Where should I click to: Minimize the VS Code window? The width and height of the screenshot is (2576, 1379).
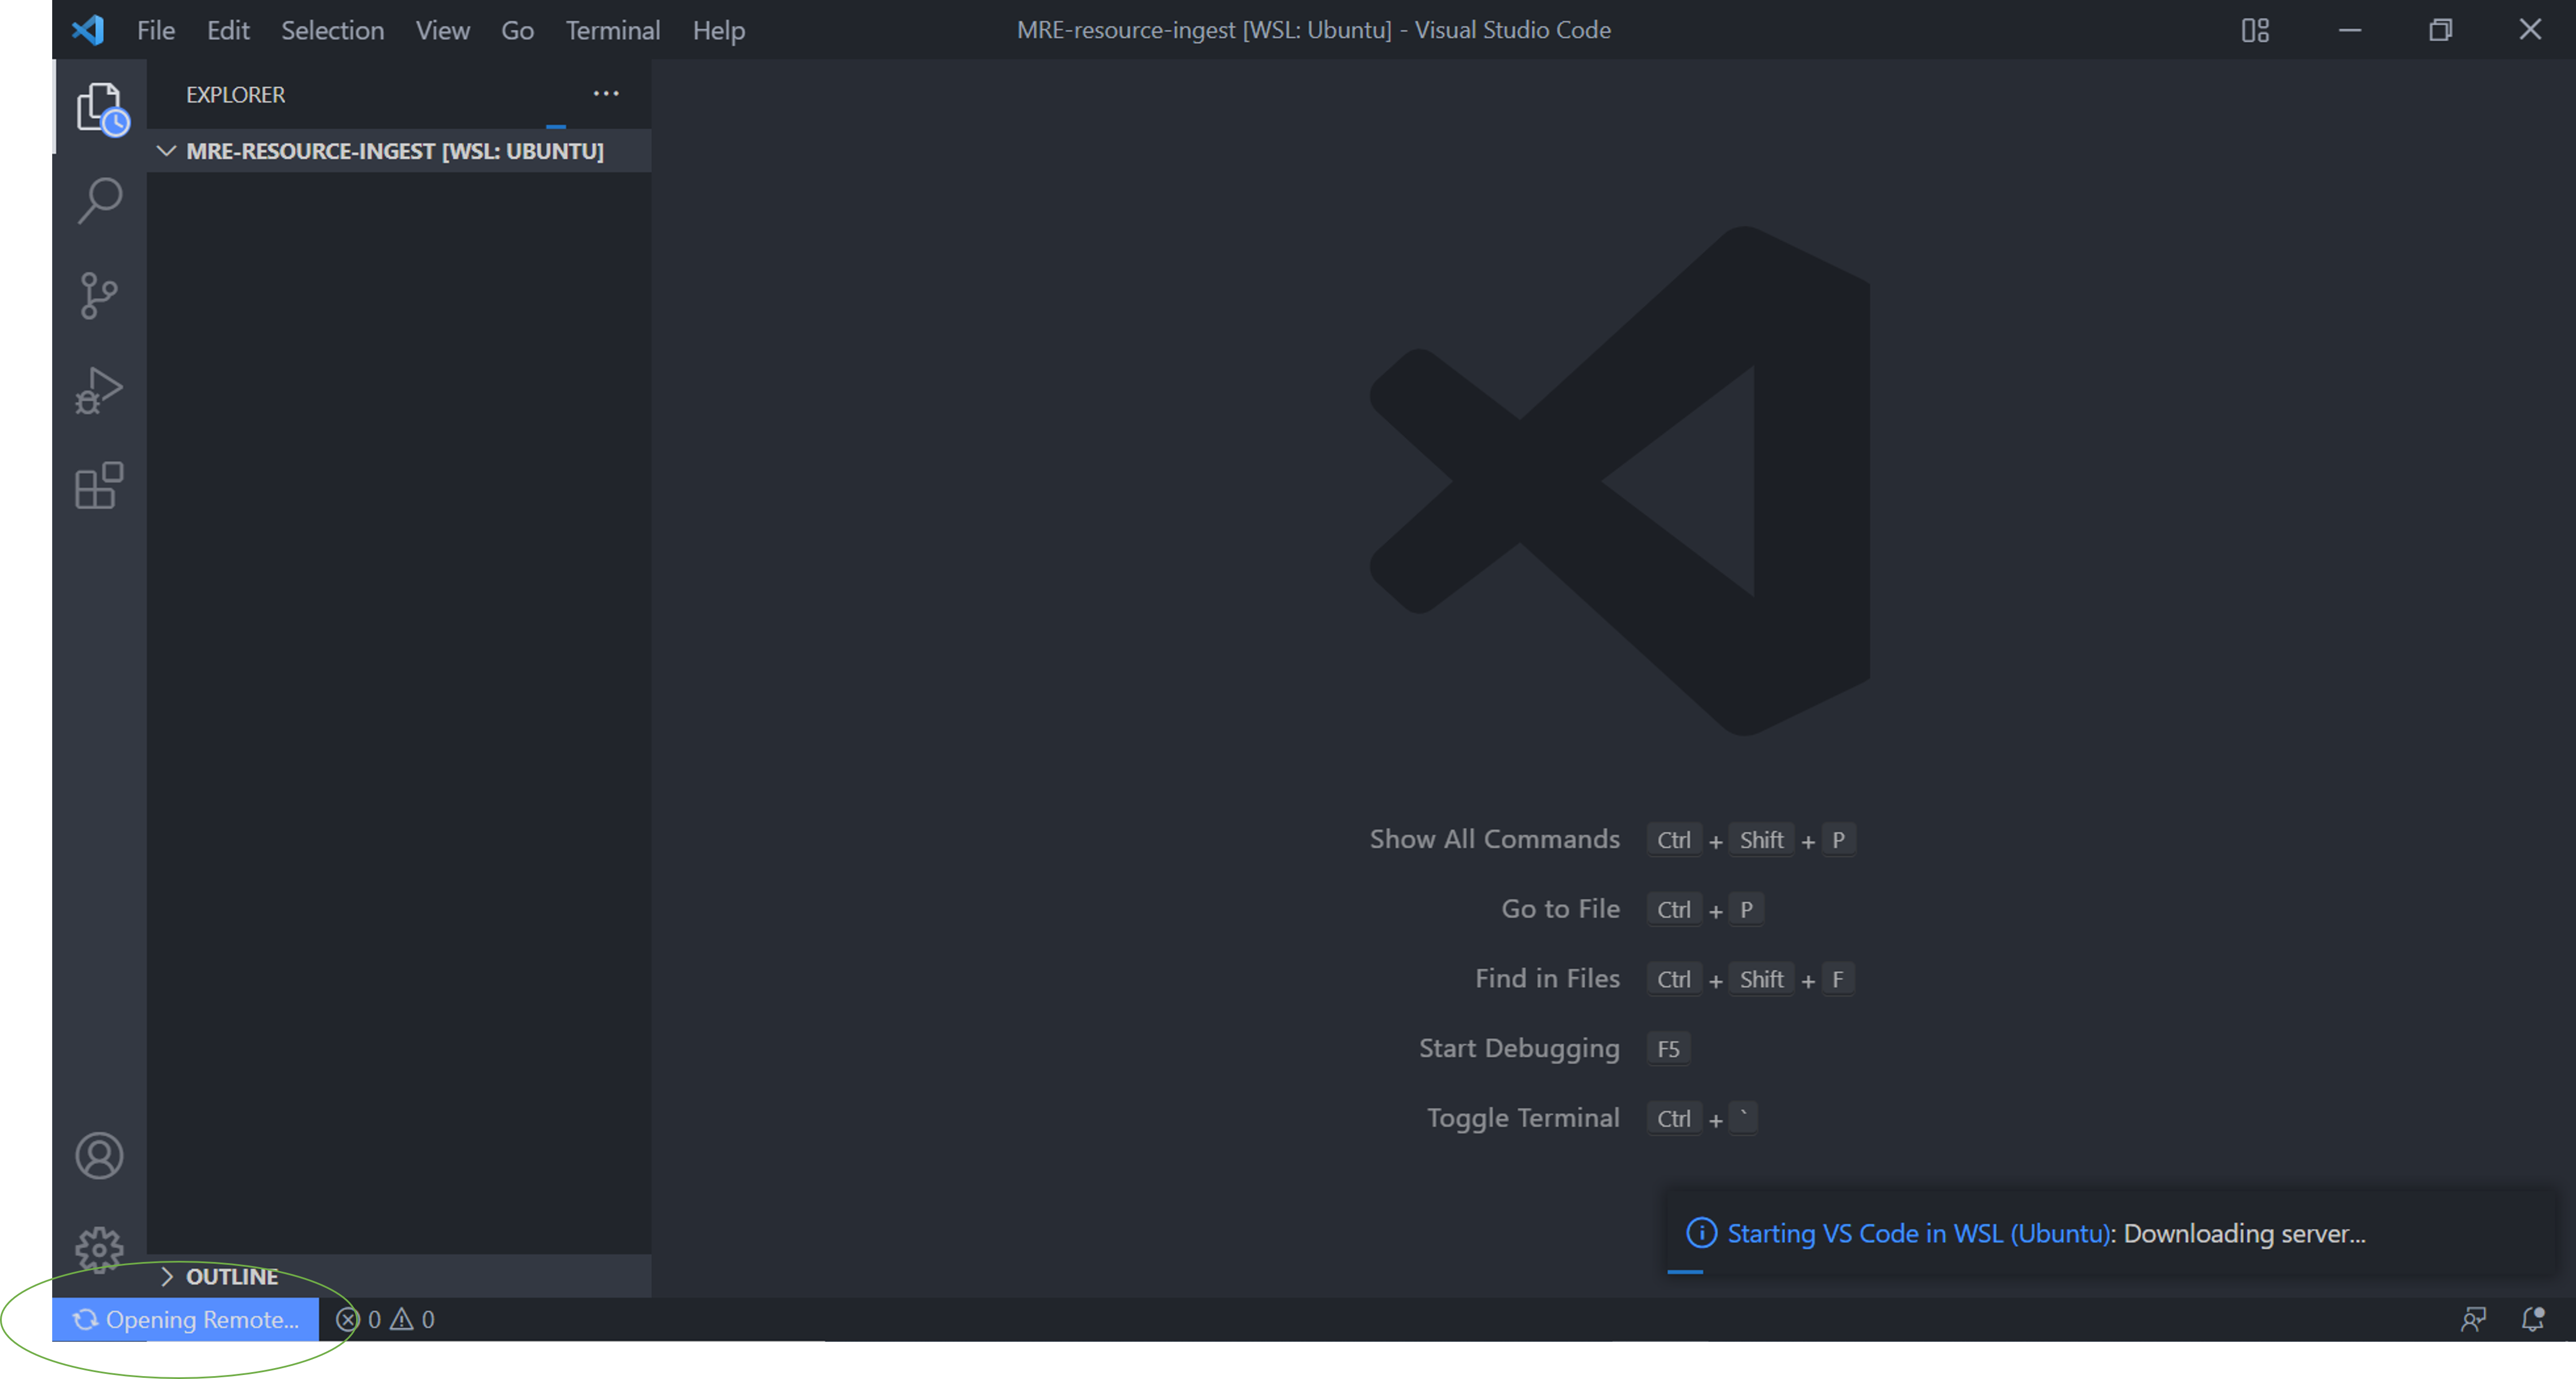coord(2350,30)
